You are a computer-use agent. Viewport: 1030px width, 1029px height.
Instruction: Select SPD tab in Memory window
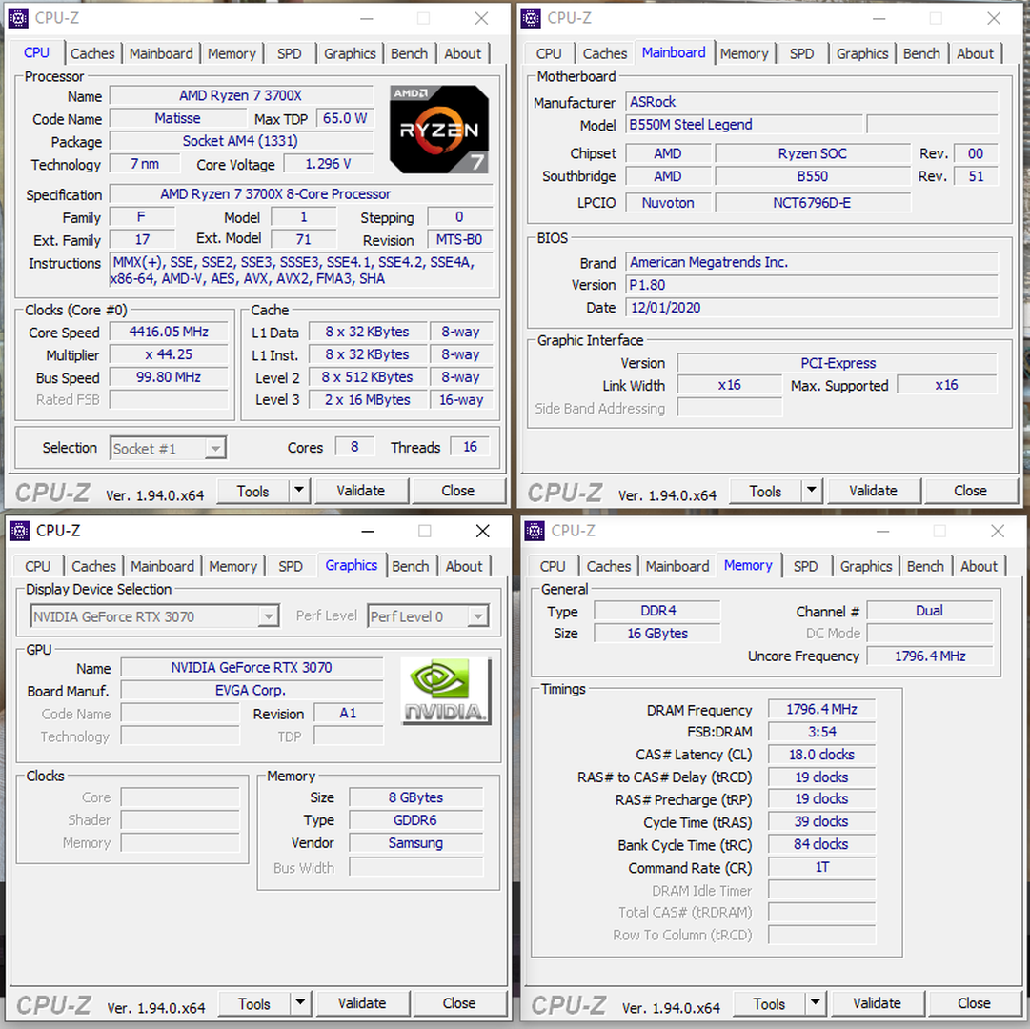[x=805, y=566]
